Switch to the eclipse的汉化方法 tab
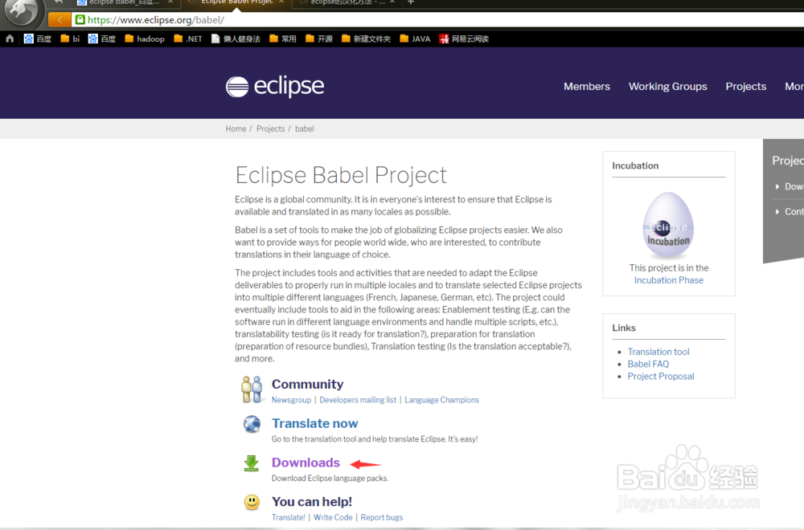 [x=347, y=2]
